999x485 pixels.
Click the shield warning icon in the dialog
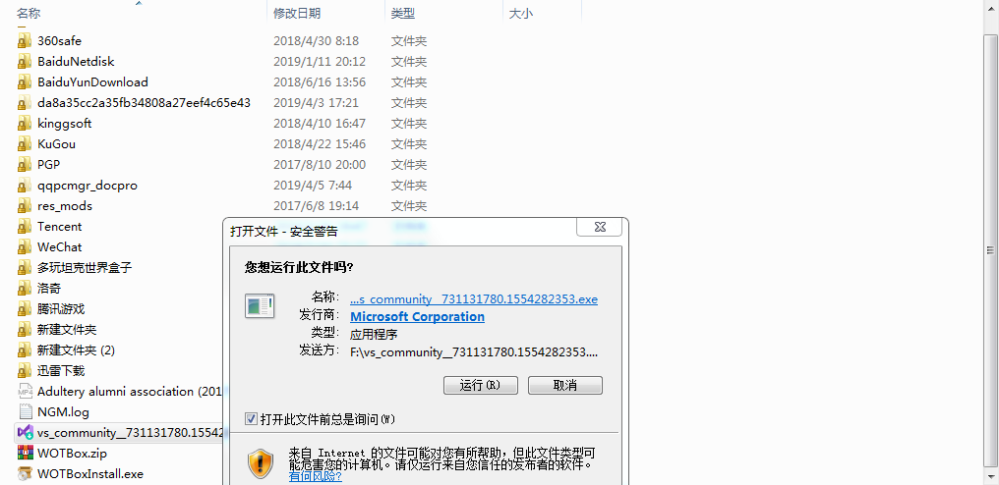pyautogui.click(x=260, y=464)
